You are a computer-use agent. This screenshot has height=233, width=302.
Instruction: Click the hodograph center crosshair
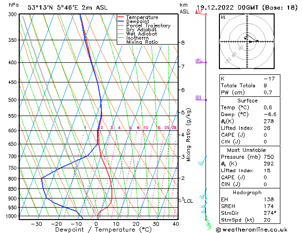point(247,42)
